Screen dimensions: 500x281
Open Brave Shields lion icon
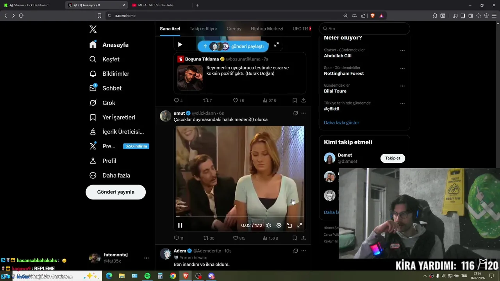(373, 16)
